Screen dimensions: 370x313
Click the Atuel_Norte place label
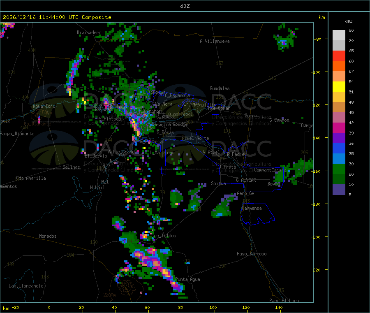pyautogui.click(x=195, y=138)
